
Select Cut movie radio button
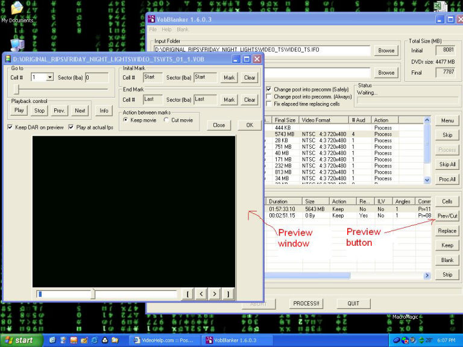166,120
